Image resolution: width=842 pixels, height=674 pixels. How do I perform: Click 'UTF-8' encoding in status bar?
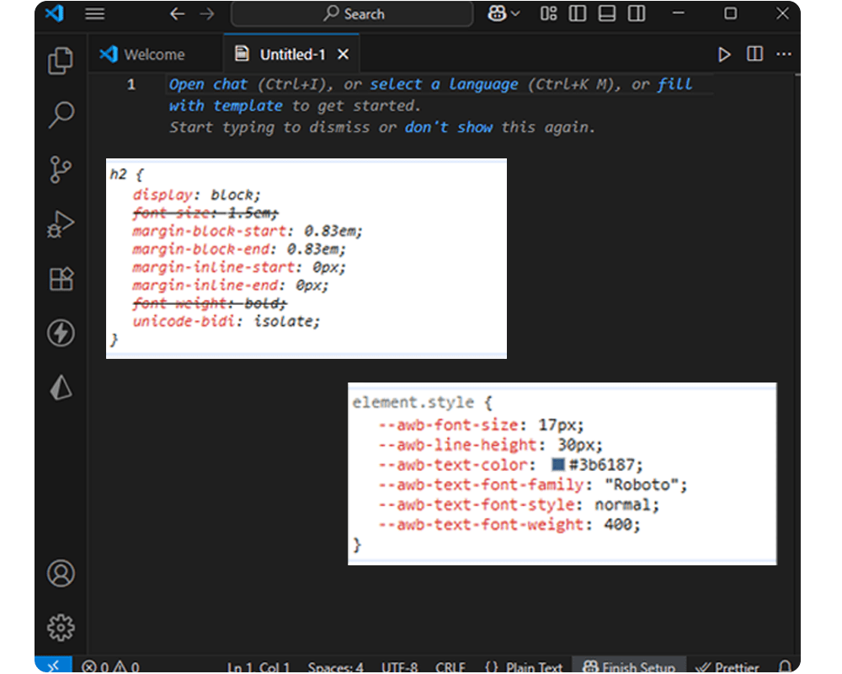tap(399, 667)
